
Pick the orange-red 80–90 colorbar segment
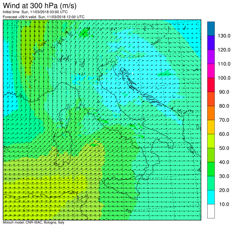tap(211, 99)
